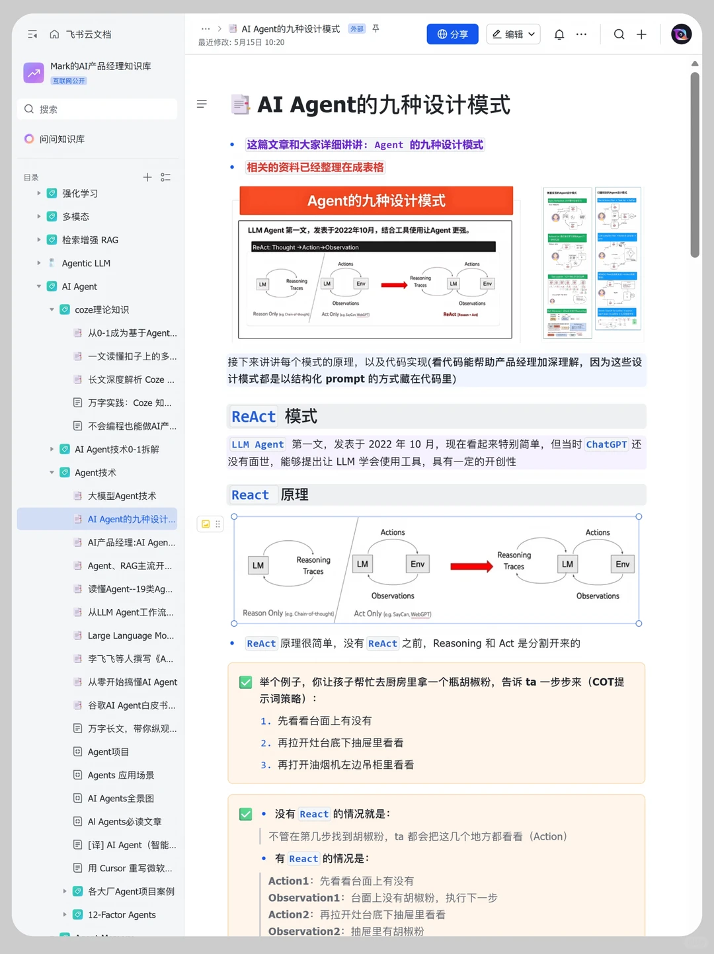Open the document outline icon beside title

click(202, 104)
